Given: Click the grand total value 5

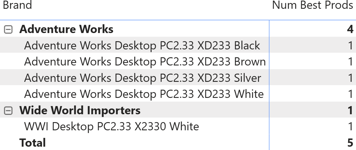Looking at the screenshot, I should [x=350, y=142].
